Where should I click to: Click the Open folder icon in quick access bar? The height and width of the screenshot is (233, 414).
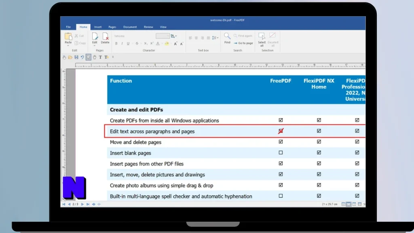point(70,57)
